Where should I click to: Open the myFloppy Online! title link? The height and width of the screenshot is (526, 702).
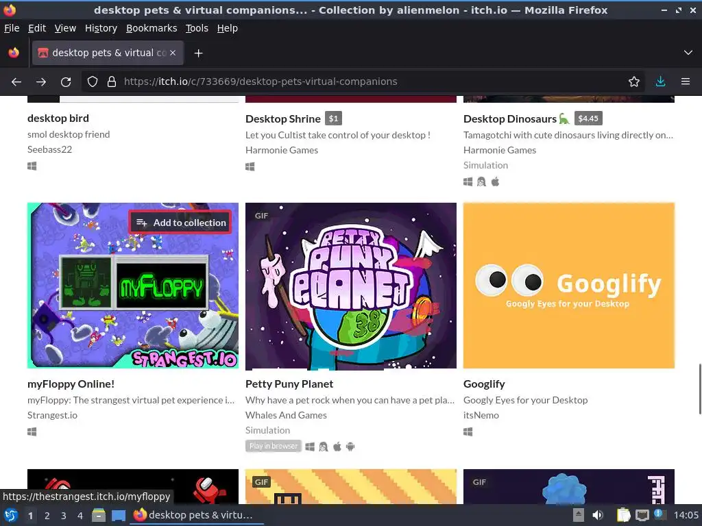pyautogui.click(x=71, y=384)
